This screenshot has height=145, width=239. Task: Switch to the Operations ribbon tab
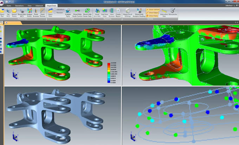(19, 6)
